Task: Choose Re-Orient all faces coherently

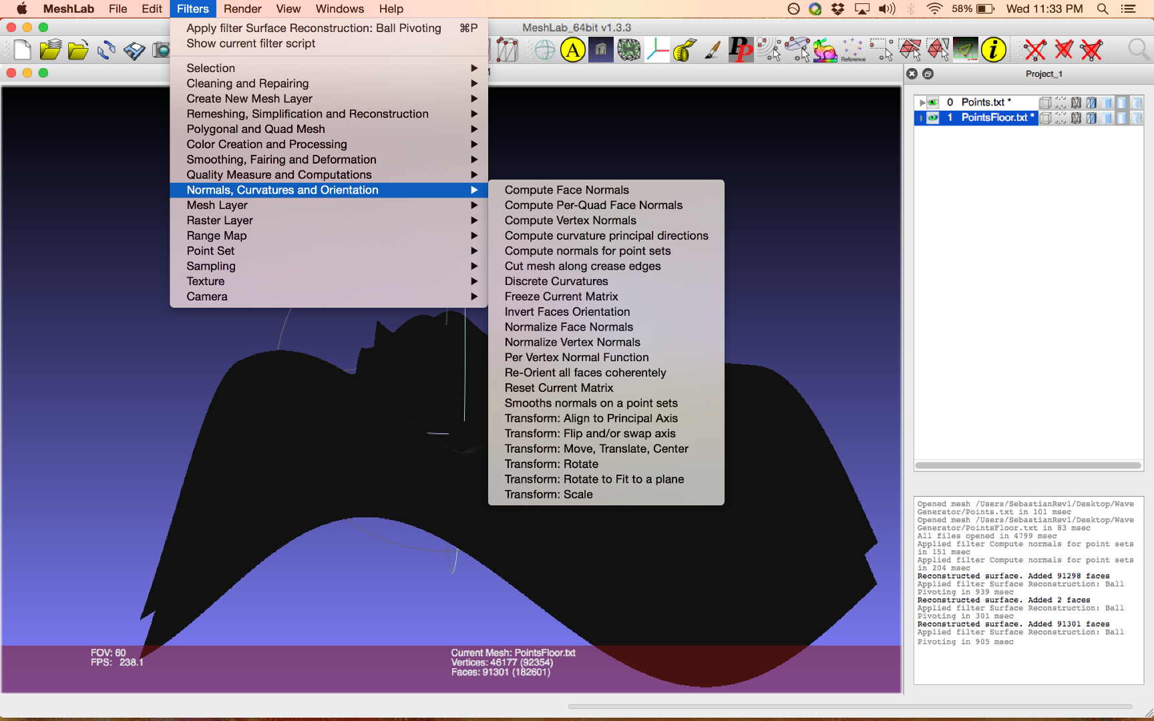Action: (x=606, y=373)
